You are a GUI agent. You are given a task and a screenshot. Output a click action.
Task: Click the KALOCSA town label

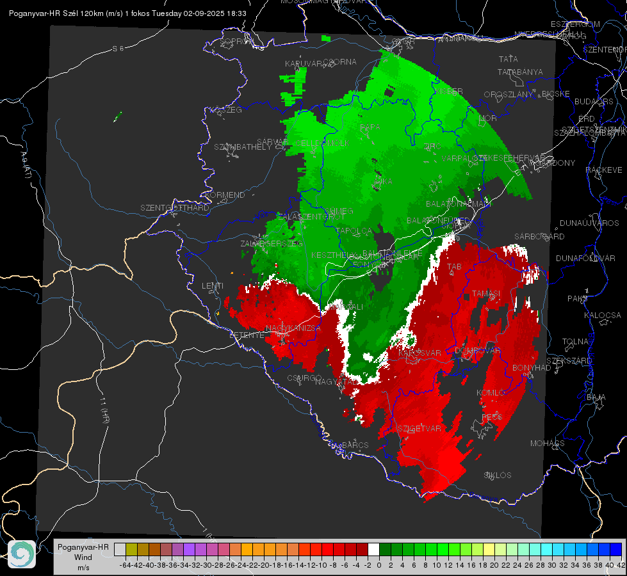coord(602,316)
